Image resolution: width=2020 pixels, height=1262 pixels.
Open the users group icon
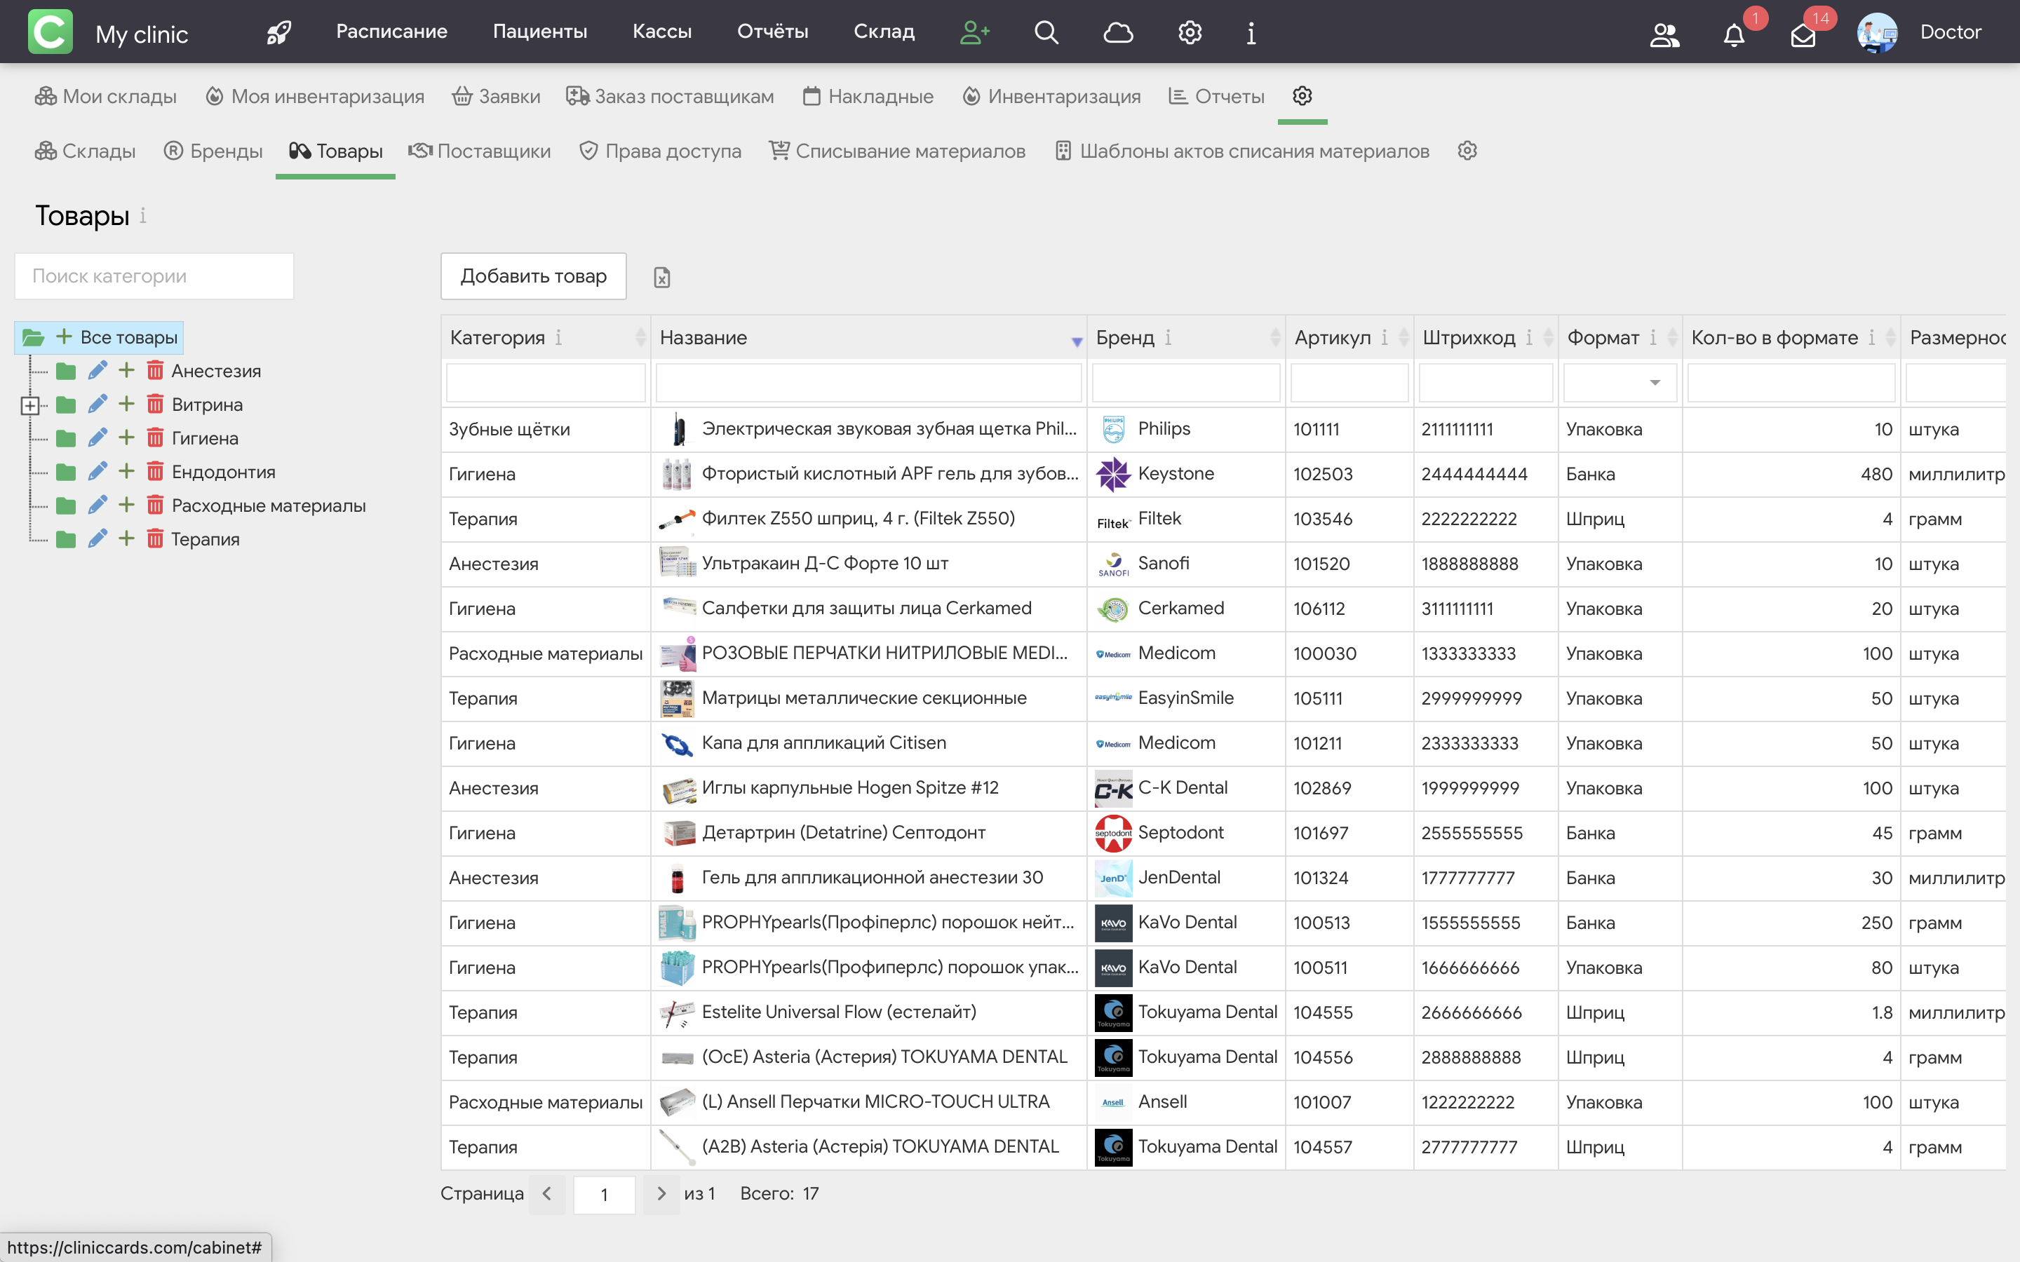1664,34
